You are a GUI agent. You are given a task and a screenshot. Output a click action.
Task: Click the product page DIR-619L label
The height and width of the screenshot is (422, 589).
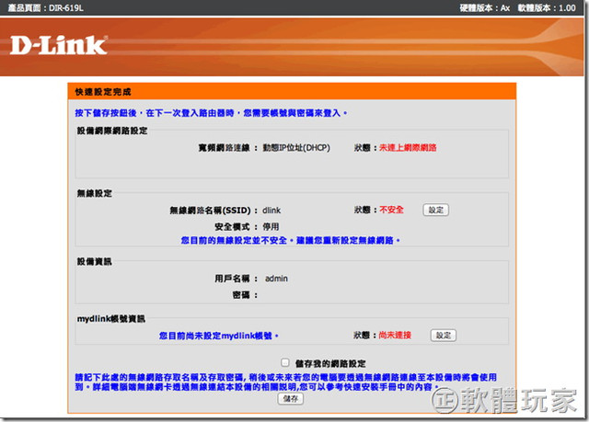(46, 8)
